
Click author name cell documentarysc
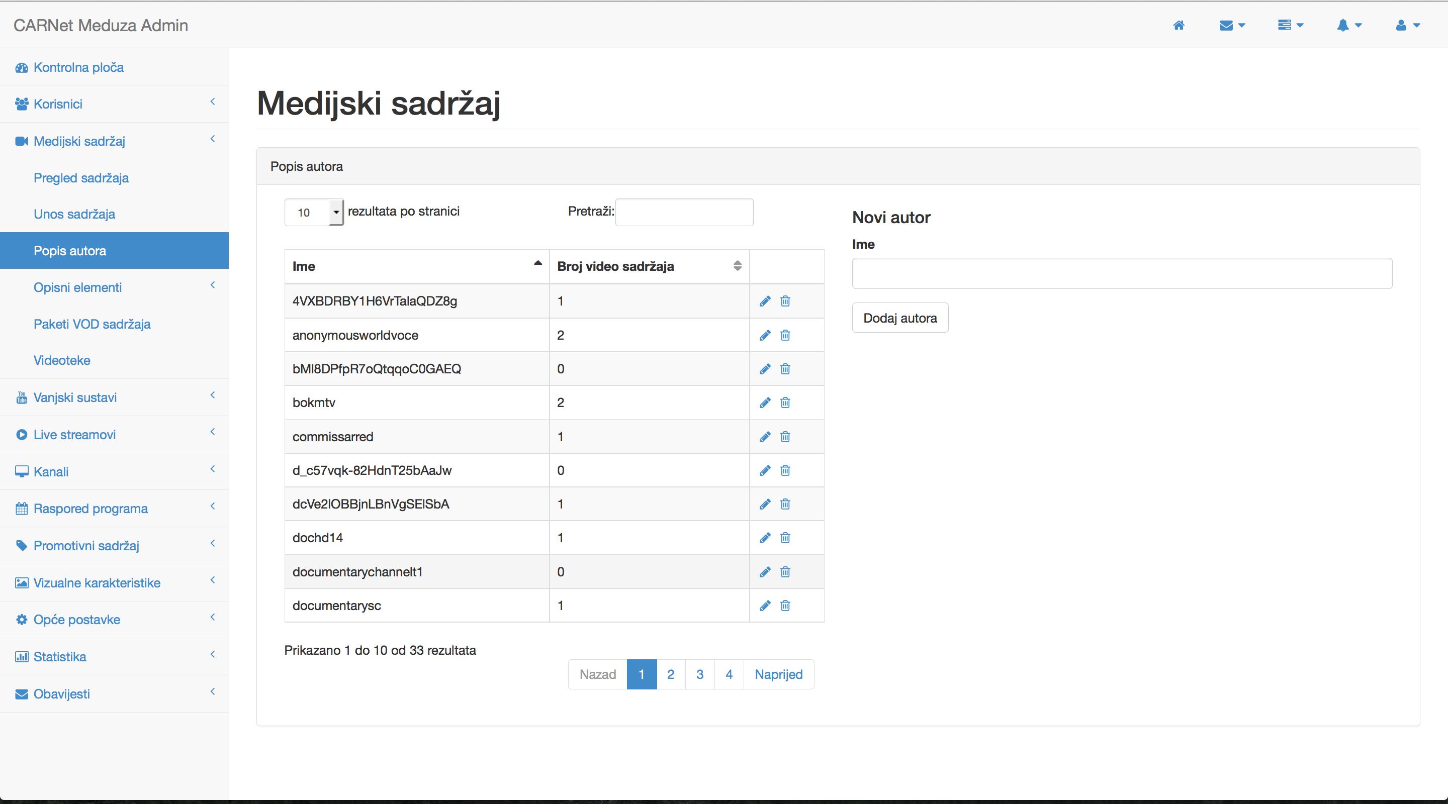point(416,606)
